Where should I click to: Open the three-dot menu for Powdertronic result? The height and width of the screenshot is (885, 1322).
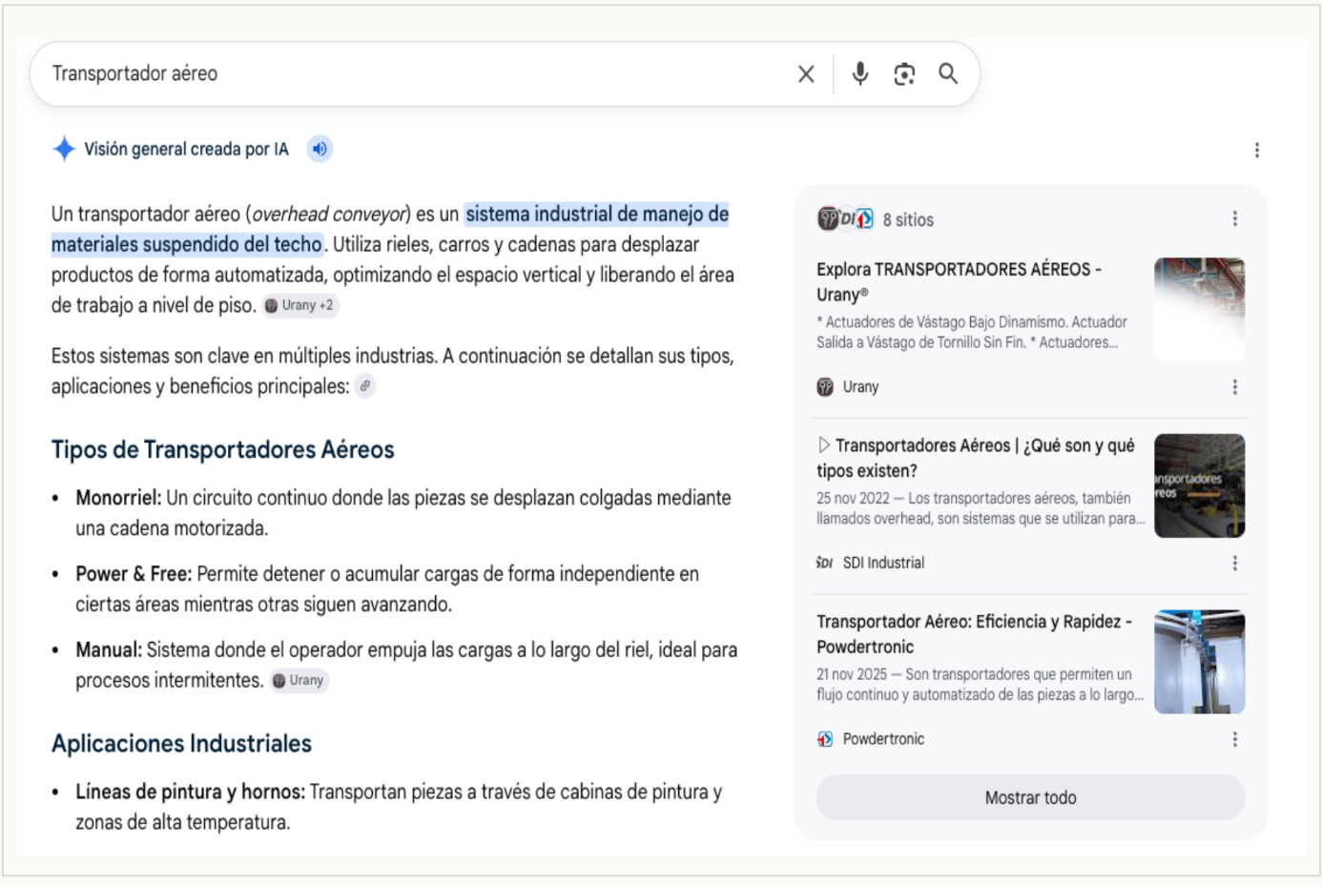click(1235, 739)
